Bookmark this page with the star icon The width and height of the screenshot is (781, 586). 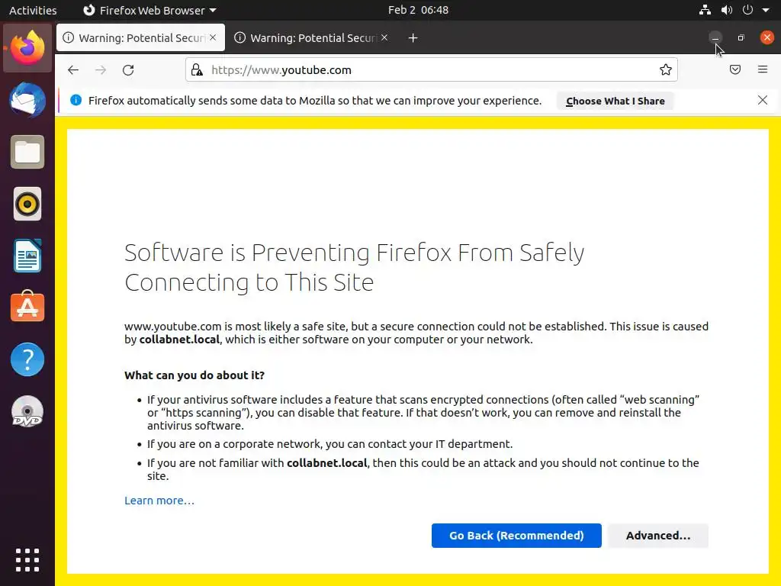pos(666,70)
